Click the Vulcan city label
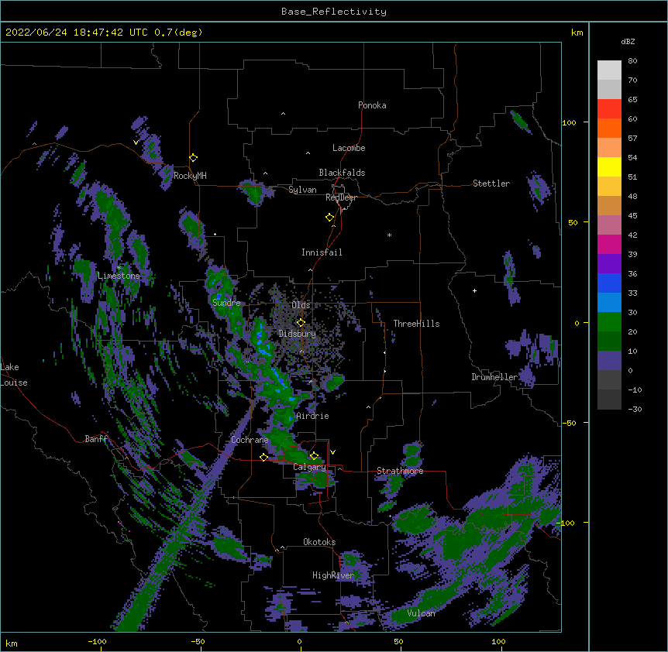Viewport: 668px width, 652px height. [421, 613]
